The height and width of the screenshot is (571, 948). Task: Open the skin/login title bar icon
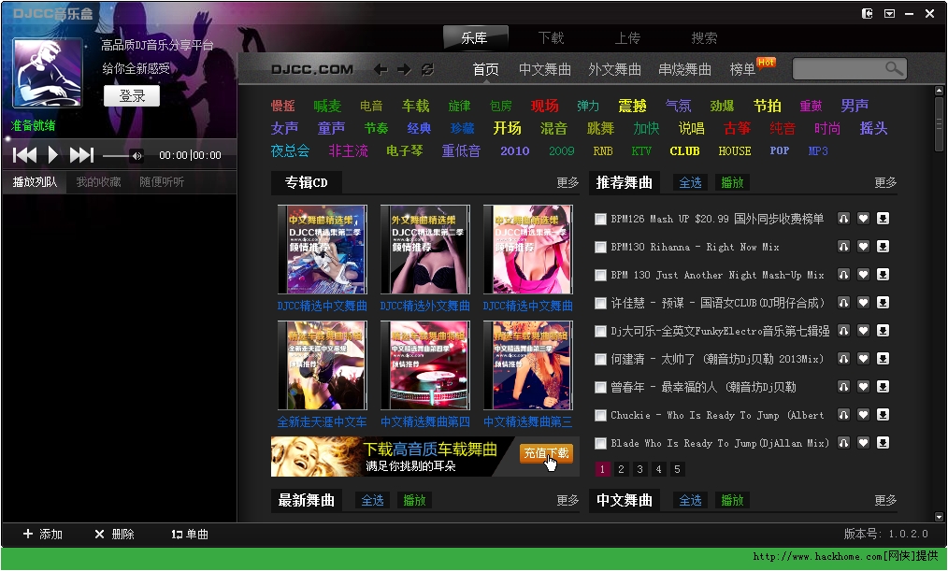(x=867, y=13)
